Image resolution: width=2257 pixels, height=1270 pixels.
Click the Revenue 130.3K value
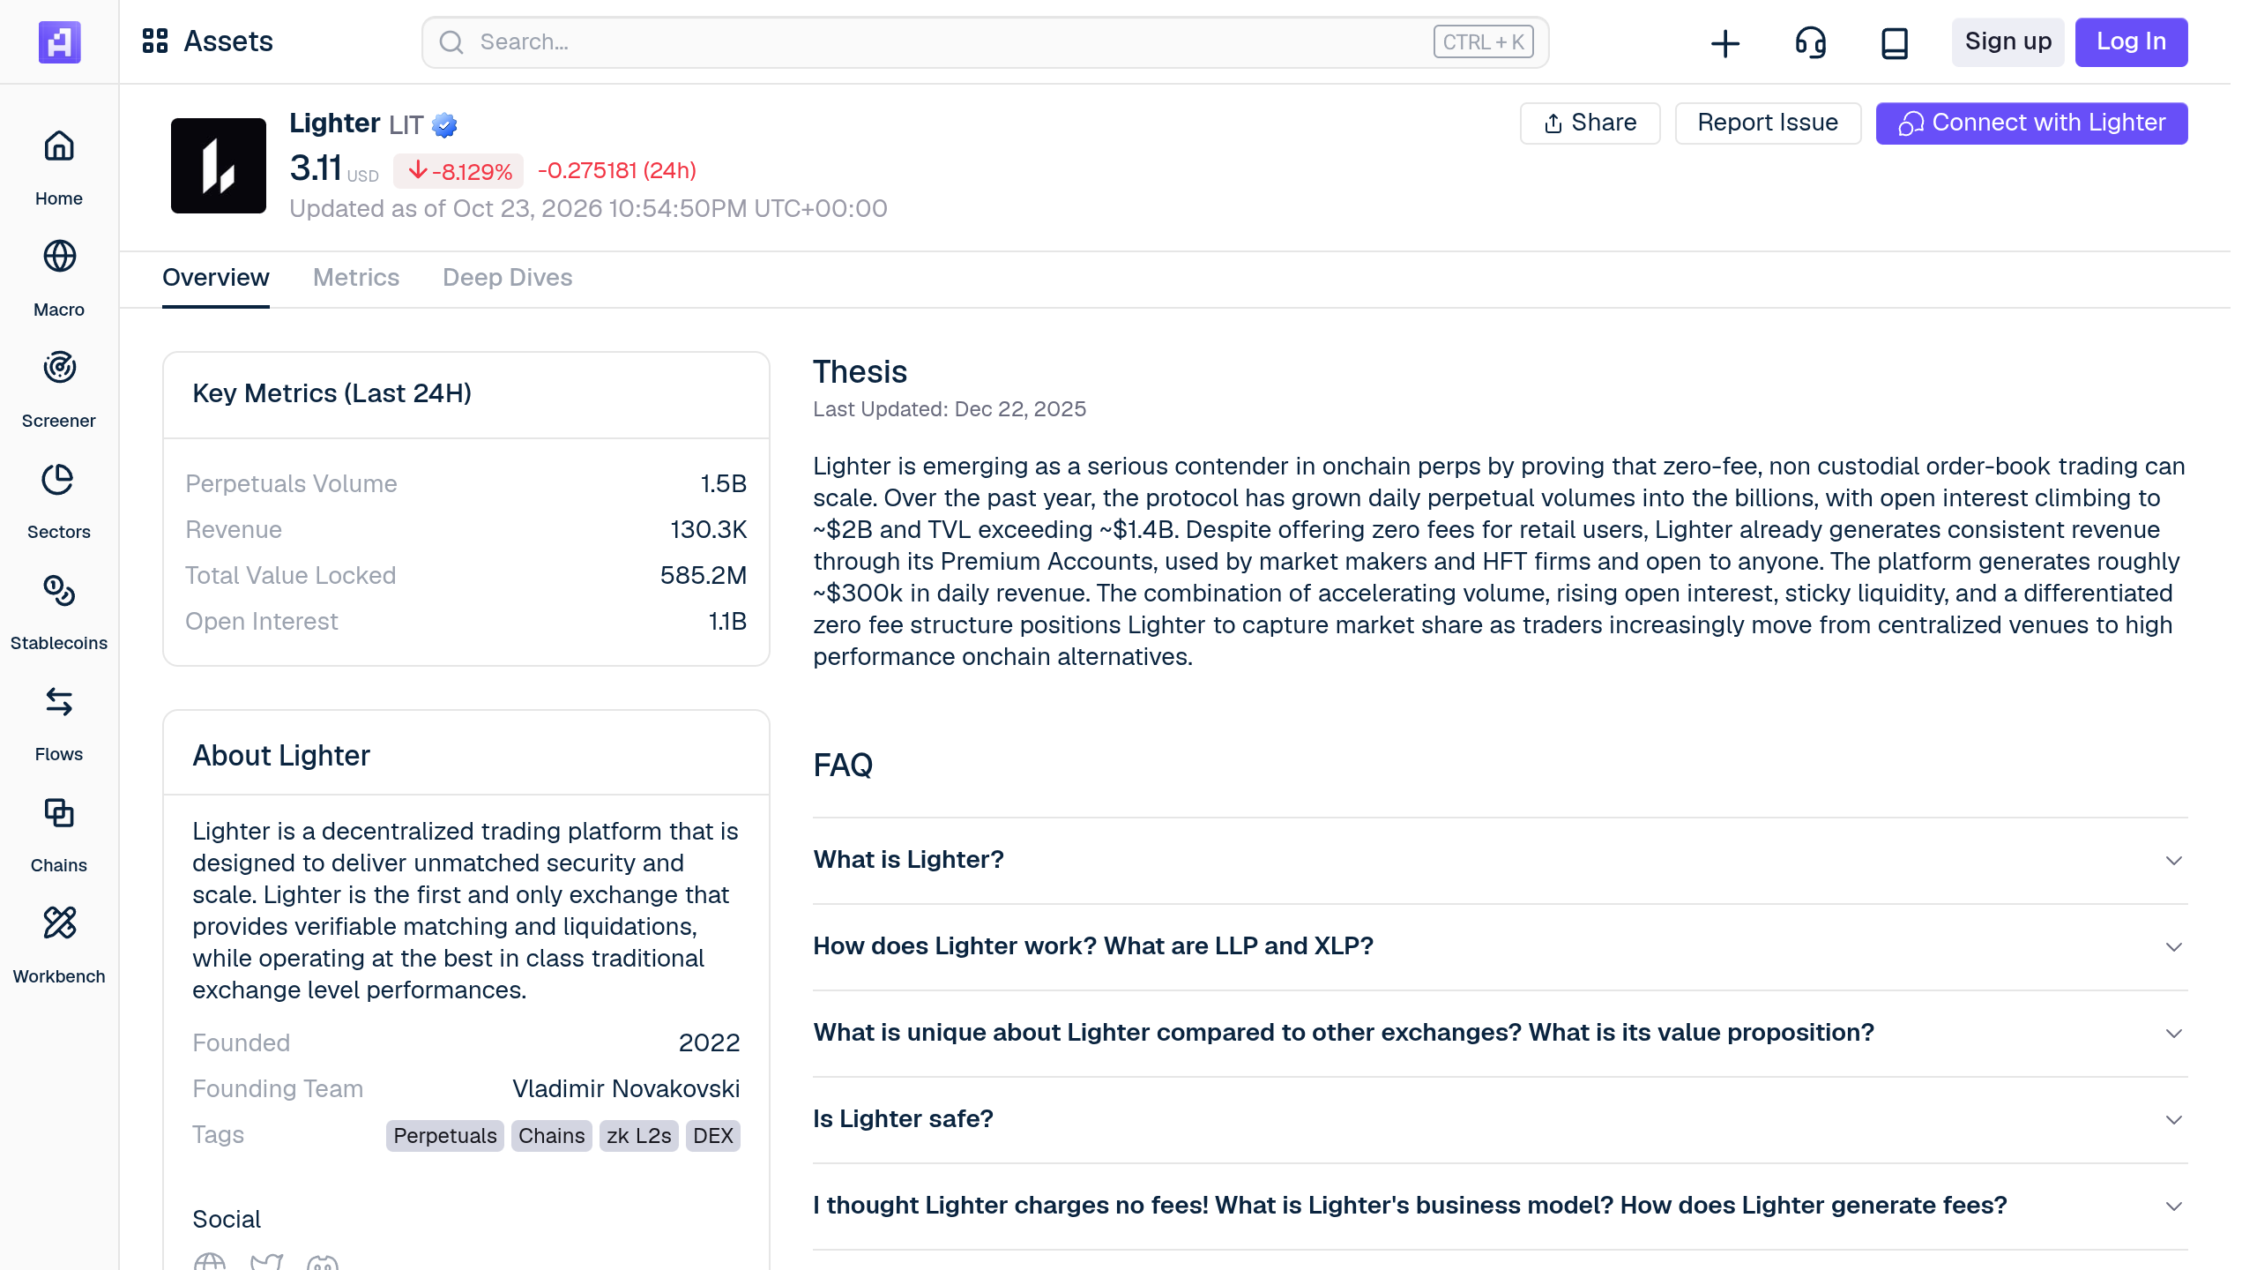(x=709, y=530)
